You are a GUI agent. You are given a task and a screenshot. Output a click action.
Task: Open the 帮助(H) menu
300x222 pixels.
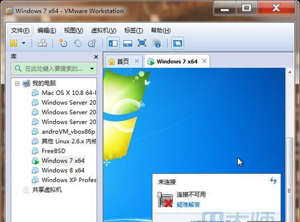click(x=161, y=31)
